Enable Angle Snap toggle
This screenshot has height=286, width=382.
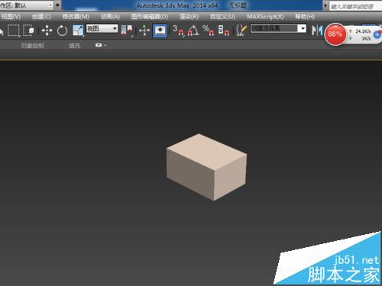193,31
